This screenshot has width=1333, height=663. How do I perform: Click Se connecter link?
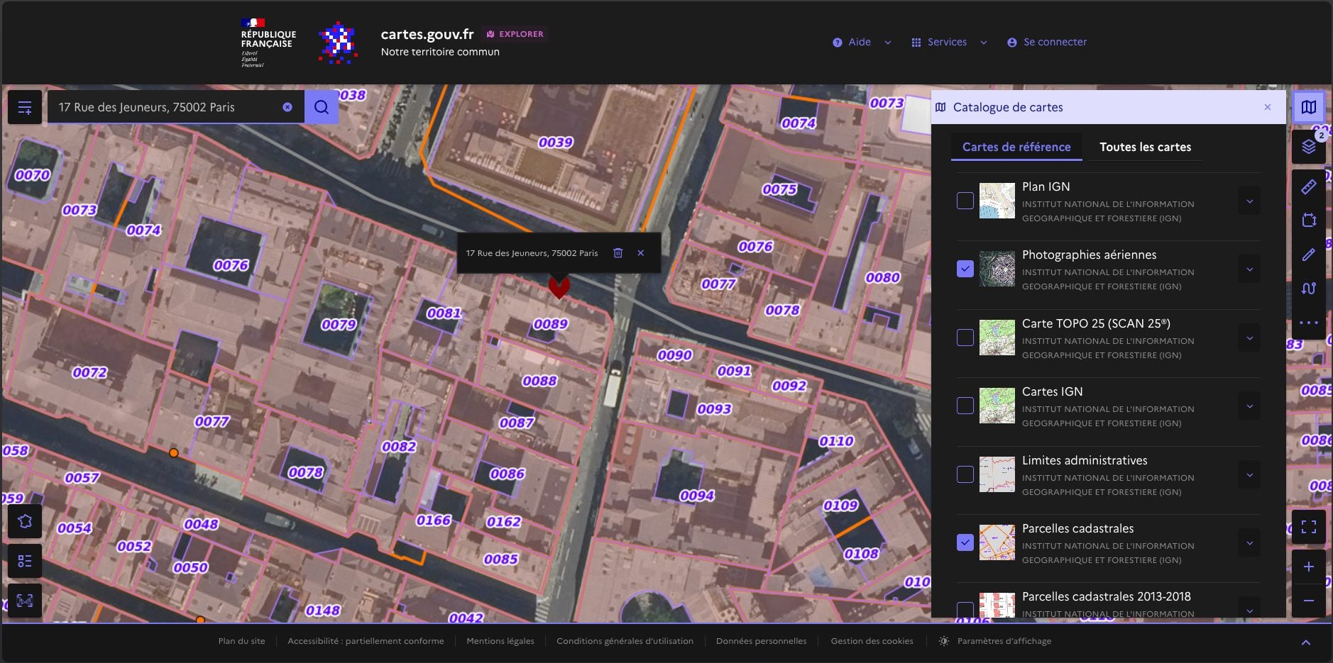1047,43
